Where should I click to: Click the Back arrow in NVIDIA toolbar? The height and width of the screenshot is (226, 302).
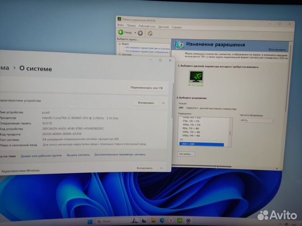121,32
